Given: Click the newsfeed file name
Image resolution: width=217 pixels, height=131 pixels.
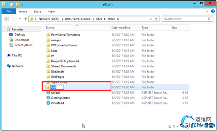Looking at the screenshot, I should (58, 103).
